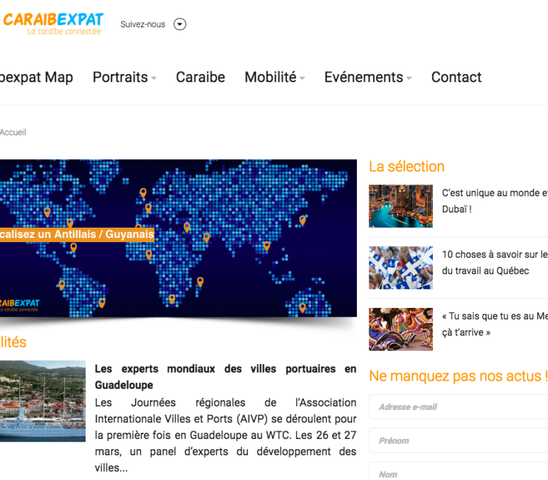Open the Contact page

(x=456, y=77)
